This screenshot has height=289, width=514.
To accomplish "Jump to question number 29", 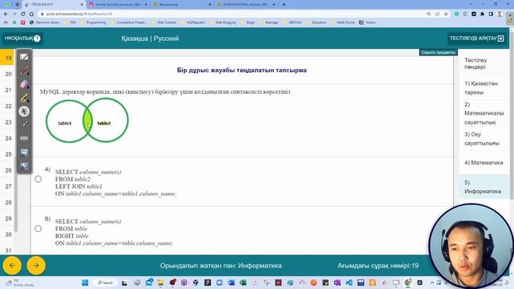I will 9,218.
